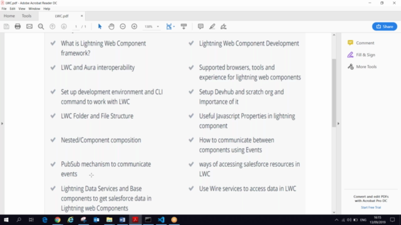
Task: Open Internet Explorer from taskbar
Action: pyautogui.click(x=71, y=219)
